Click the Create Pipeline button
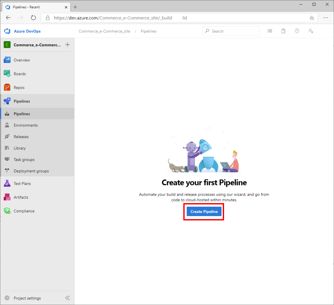334x305 pixels. (204, 211)
